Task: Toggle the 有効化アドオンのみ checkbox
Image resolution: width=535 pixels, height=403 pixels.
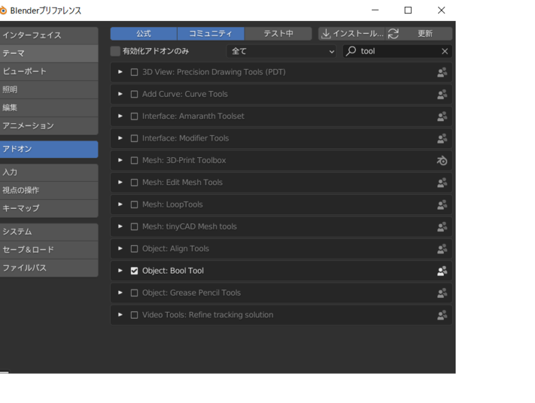Action: pos(116,52)
